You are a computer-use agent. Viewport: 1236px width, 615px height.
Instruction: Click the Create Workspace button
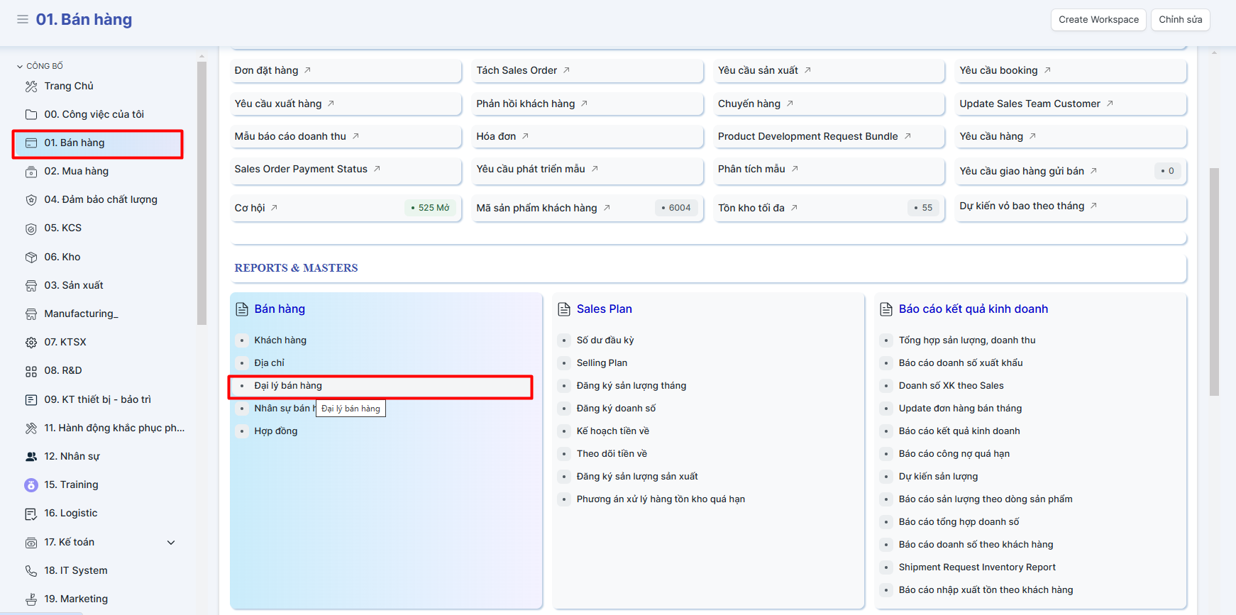(1098, 20)
